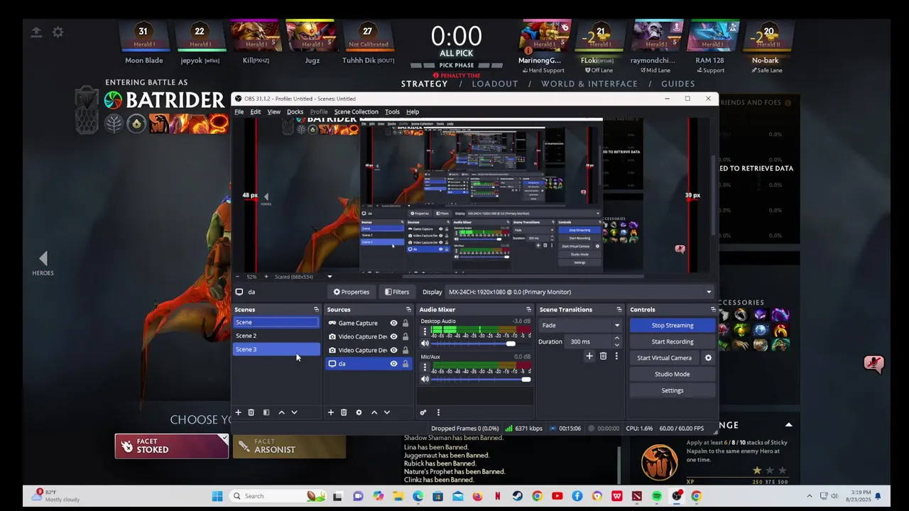This screenshot has width=909, height=511.
Task: Open scene filters icon in Scenes dock
Action: tap(266, 412)
